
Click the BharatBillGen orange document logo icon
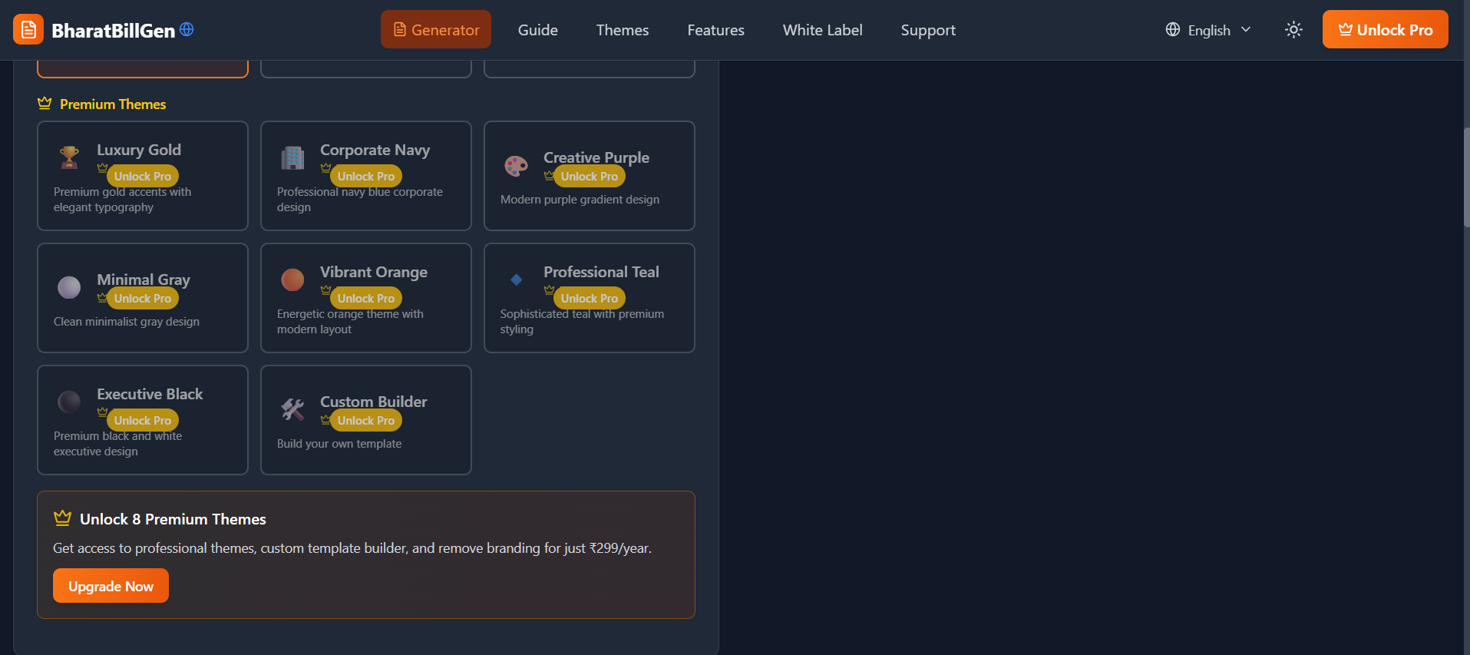28,30
